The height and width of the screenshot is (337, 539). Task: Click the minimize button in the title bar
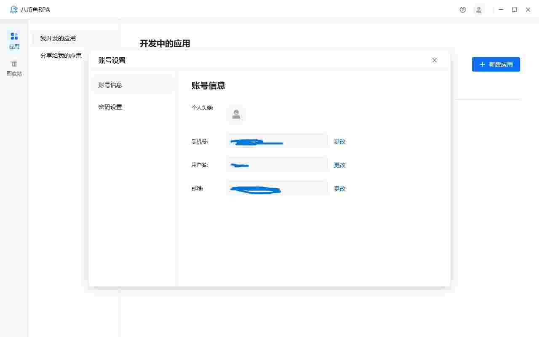click(x=501, y=10)
